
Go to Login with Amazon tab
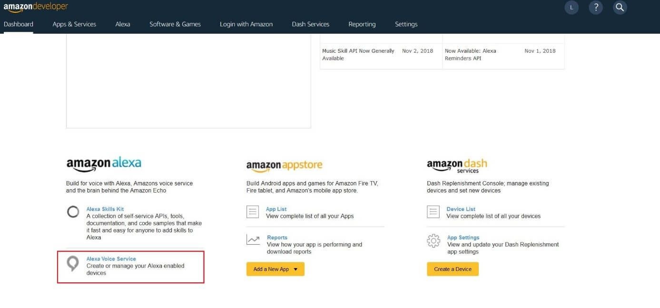point(246,24)
